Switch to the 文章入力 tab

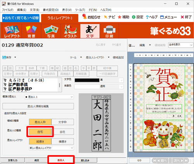pyautogui.click(x=12, y=160)
